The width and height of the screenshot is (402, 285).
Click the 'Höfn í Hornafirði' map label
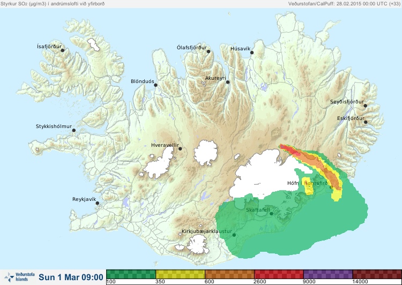coord(308,184)
